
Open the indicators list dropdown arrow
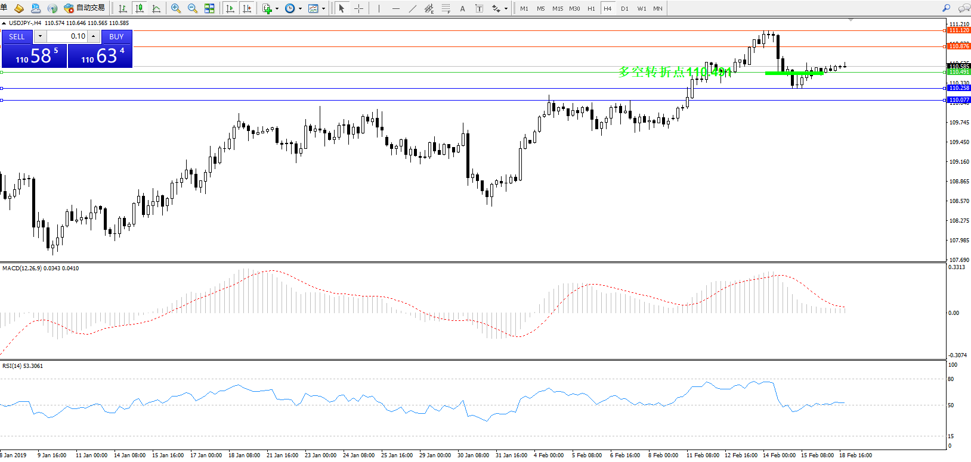click(x=277, y=8)
